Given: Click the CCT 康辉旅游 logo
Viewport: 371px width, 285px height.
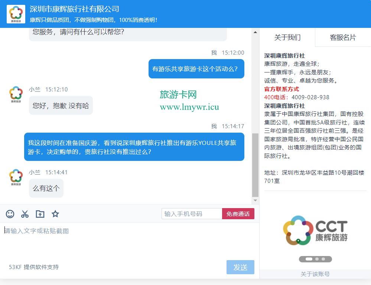Looking at the screenshot, I should click(x=316, y=230).
